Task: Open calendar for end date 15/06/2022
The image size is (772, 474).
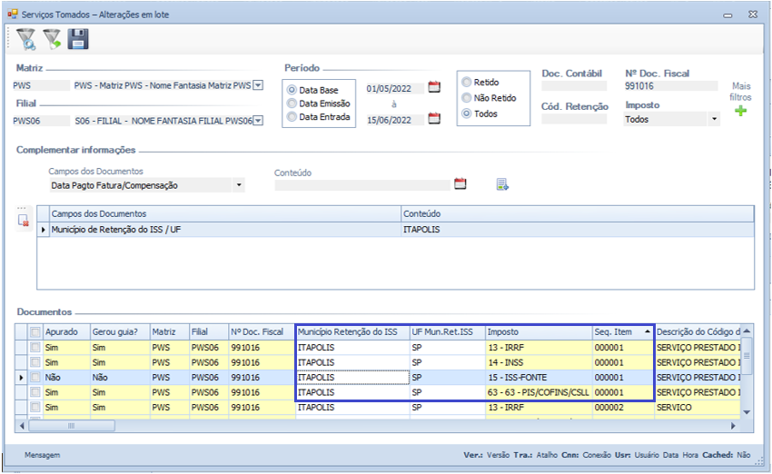Action: [x=434, y=119]
